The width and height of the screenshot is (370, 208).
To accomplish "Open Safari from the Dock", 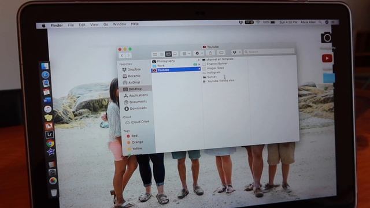I will (x=45, y=75).
